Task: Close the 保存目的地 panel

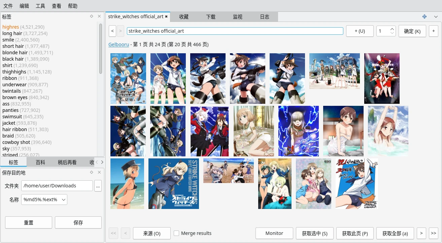Action: coord(99,172)
